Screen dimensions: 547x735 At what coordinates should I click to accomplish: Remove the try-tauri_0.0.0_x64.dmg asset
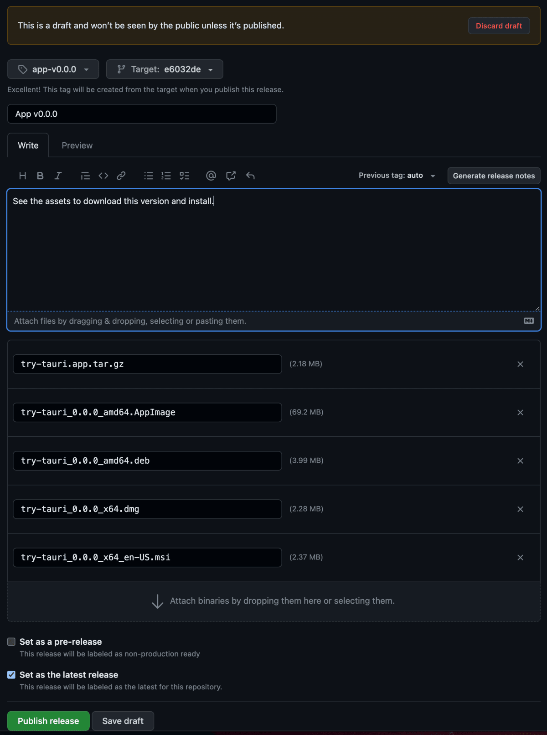520,509
